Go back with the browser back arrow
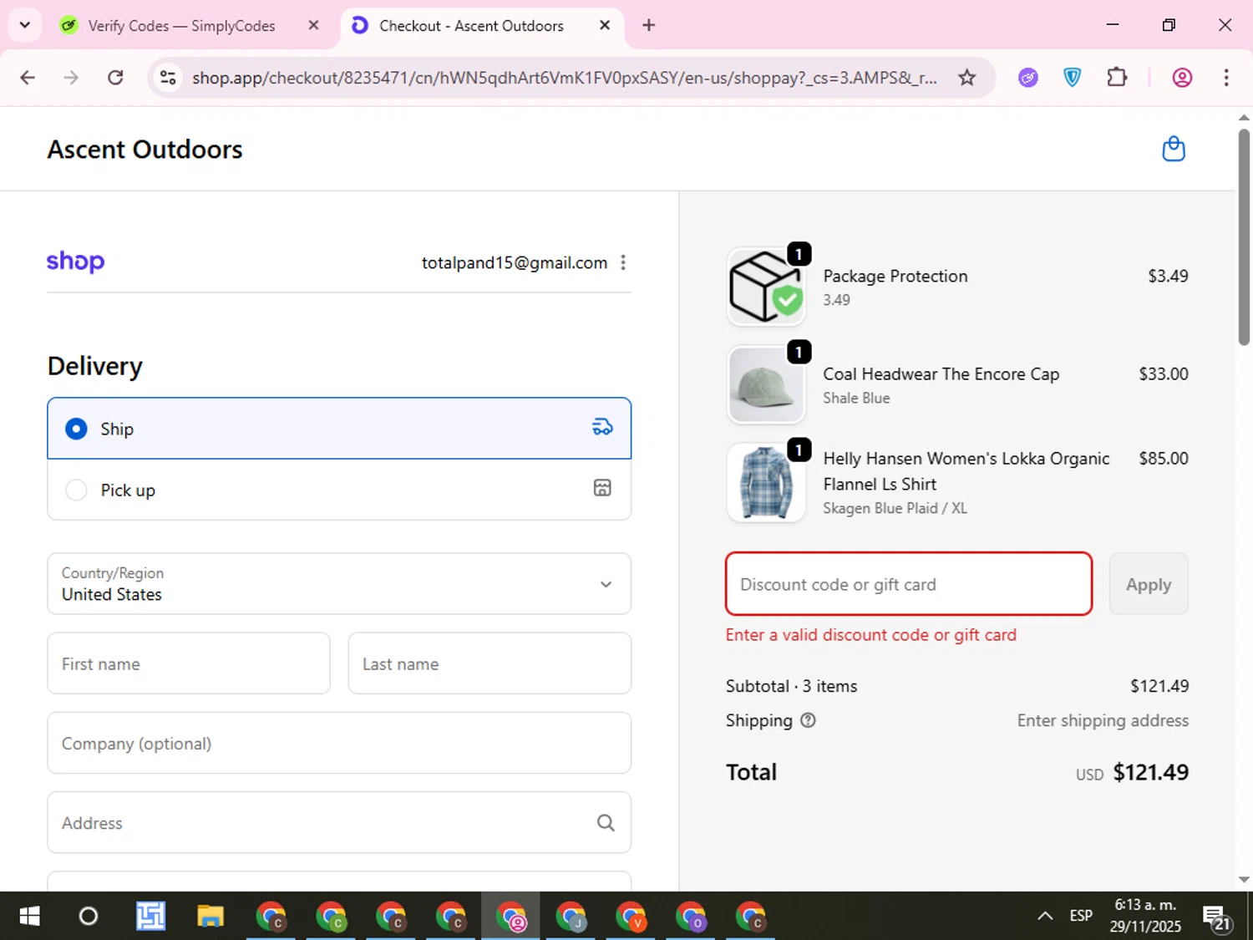The width and height of the screenshot is (1253, 940). [28, 78]
